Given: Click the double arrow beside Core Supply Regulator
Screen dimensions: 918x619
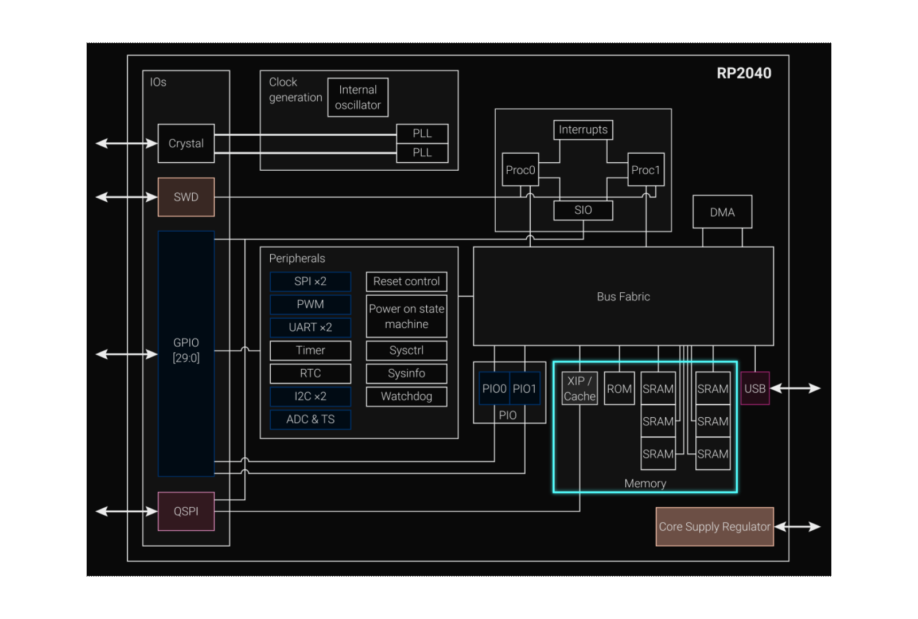Looking at the screenshot, I should point(798,527).
